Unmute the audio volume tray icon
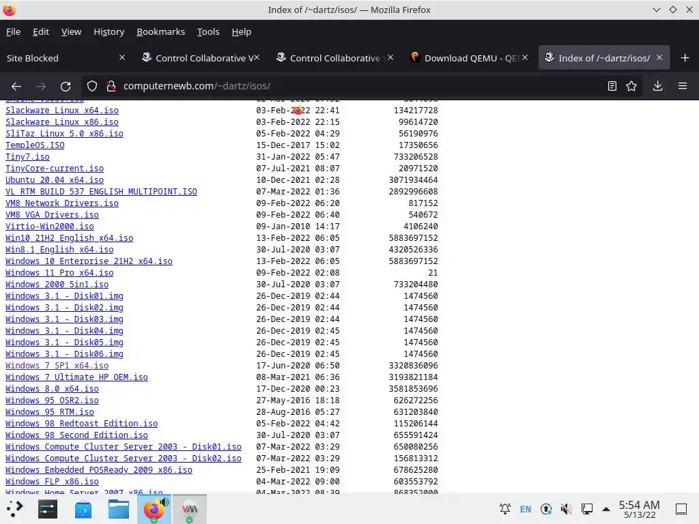 [566, 509]
